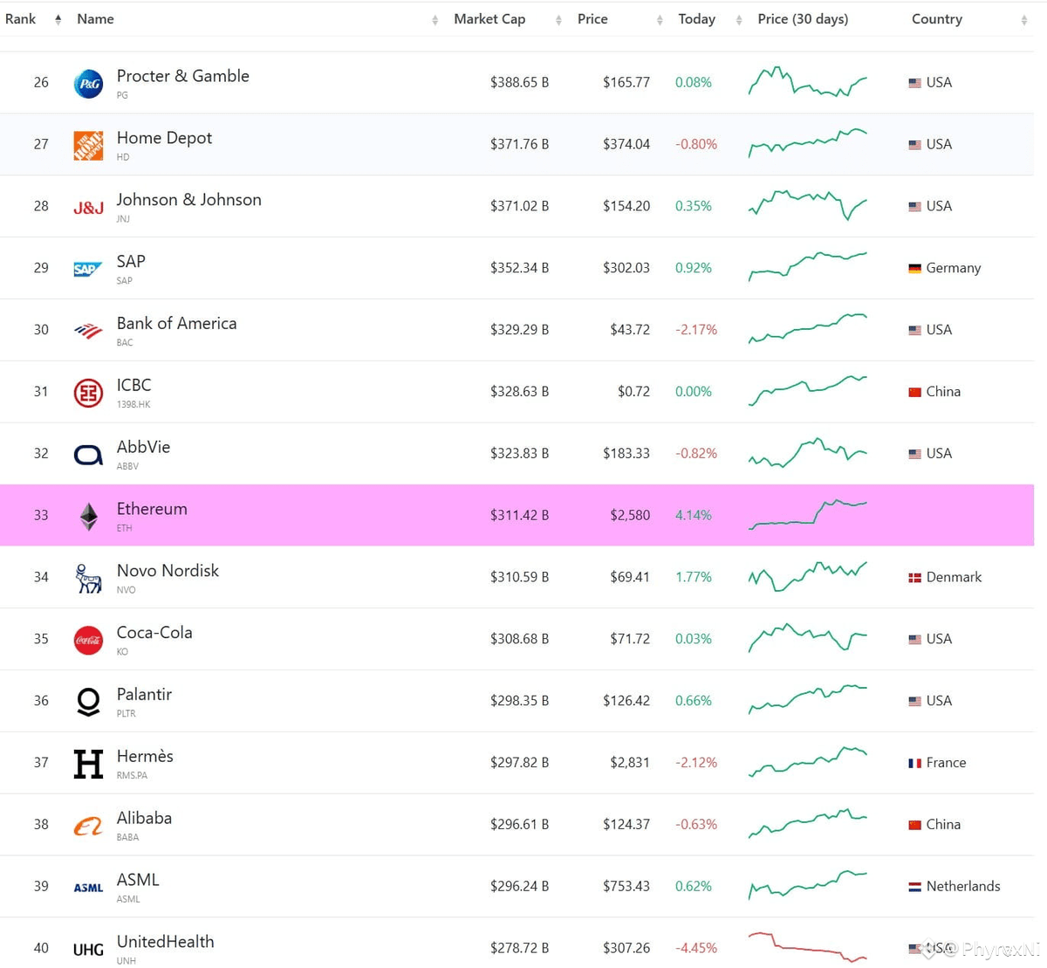Click the USA flag in AbbVie row
Image resolution: width=1047 pixels, height=968 pixels.
(914, 454)
